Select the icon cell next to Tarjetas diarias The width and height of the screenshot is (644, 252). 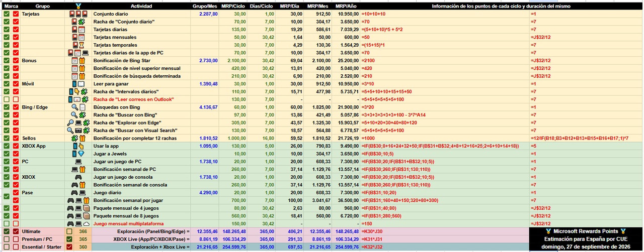(78, 30)
